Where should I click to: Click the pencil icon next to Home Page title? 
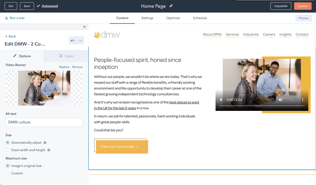[x=171, y=6]
